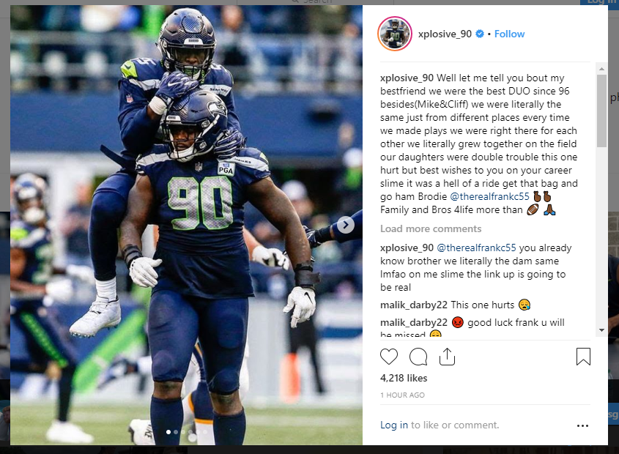The height and width of the screenshot is (454, 619).
Task: Go to next photo with arrow
Action: (x=346, y=225)
